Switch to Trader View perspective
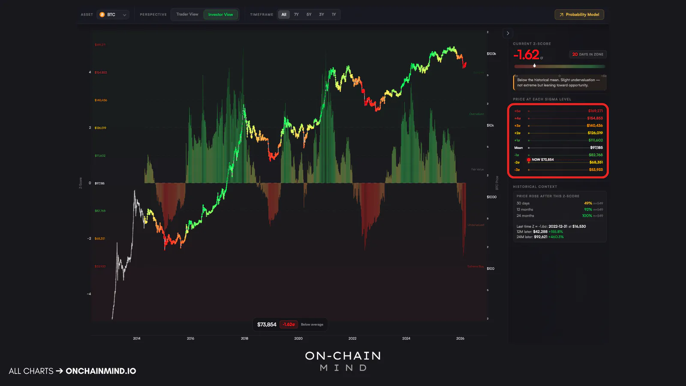Screen dimensions: 686x386 coord(187,14)
